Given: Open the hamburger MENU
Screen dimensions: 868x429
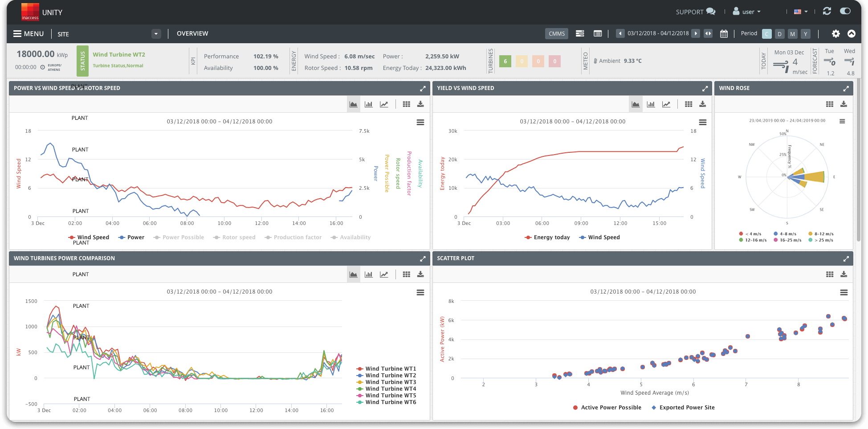Looking at the screenshot, I should pyautogui.click(x=29, y=34).
